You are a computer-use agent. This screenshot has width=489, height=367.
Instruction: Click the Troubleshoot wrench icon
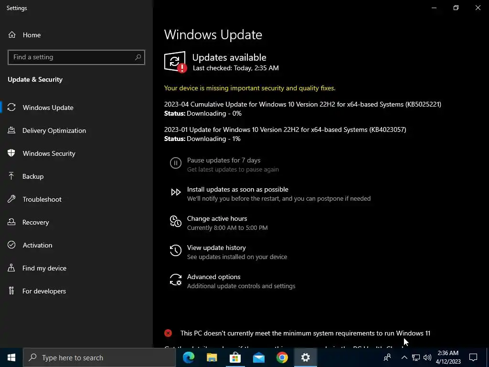[x=11, y=199]
